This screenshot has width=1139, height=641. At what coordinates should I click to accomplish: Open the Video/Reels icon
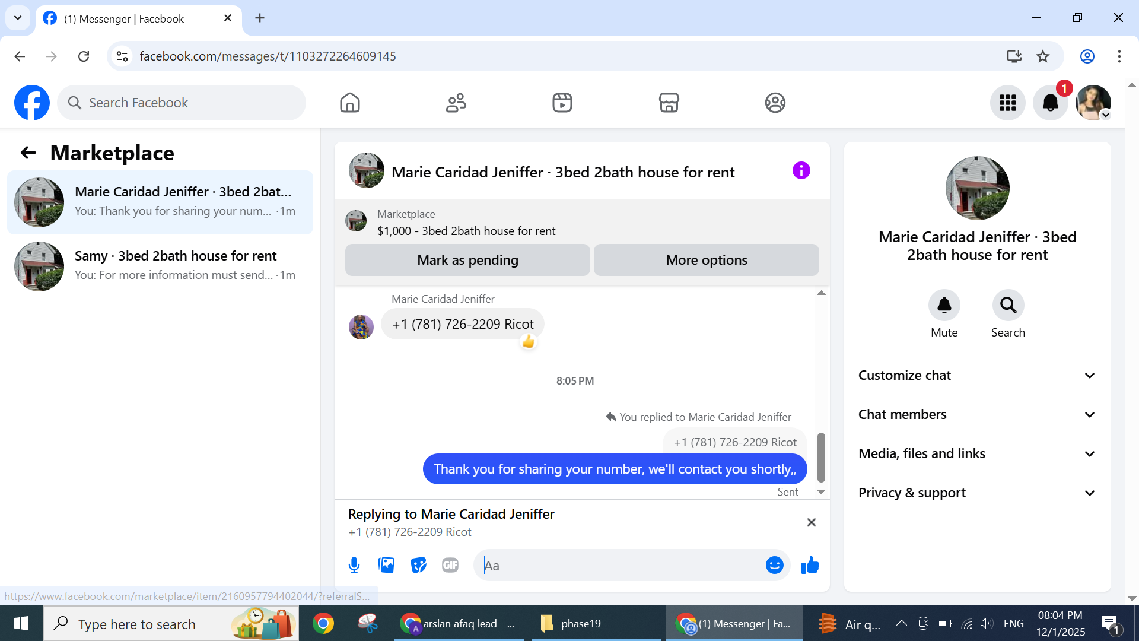coord(562,103)
